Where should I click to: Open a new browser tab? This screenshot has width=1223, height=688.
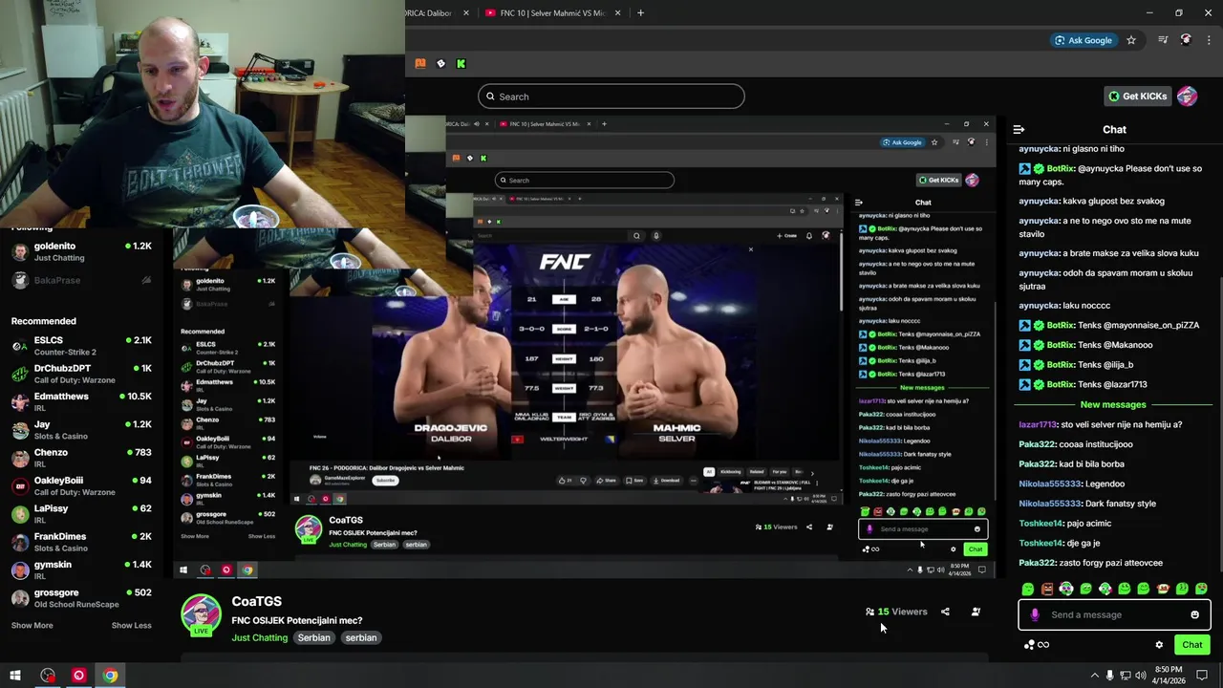[x=640, y=12]
